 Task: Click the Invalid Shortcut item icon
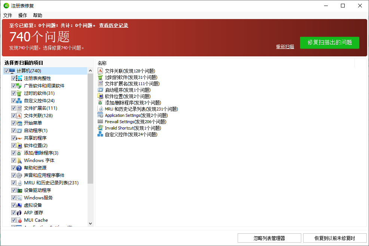coord(100,128)
